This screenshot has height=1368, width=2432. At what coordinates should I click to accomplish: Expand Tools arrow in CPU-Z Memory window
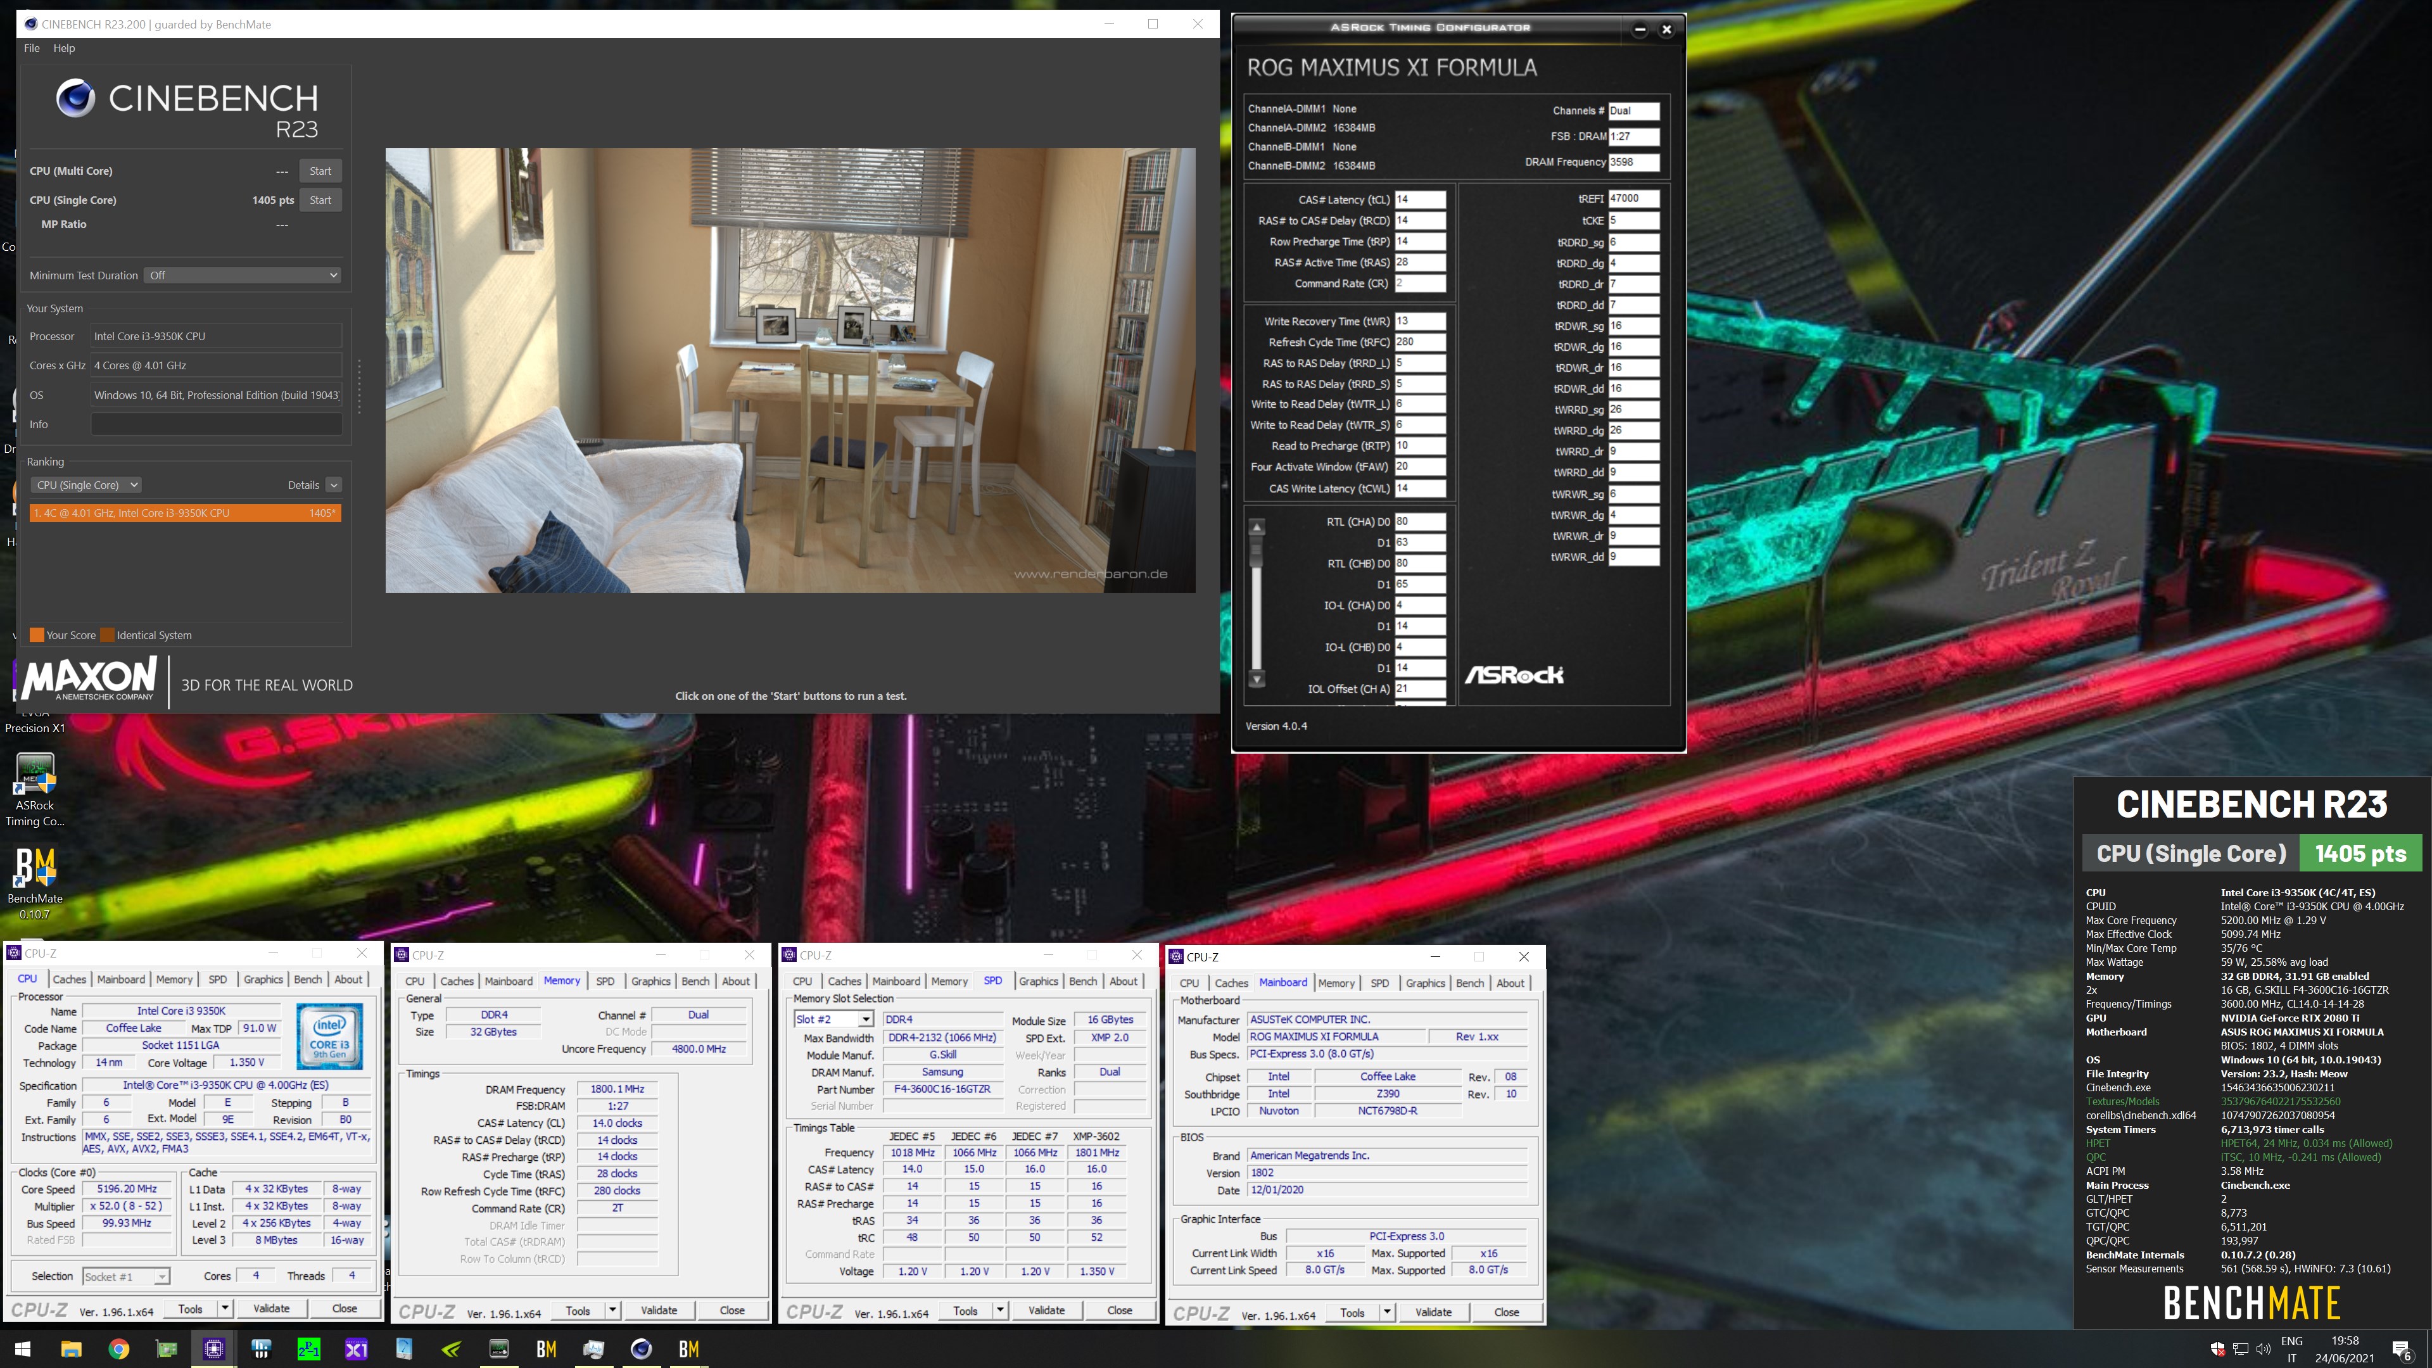tap(612, 1310)
